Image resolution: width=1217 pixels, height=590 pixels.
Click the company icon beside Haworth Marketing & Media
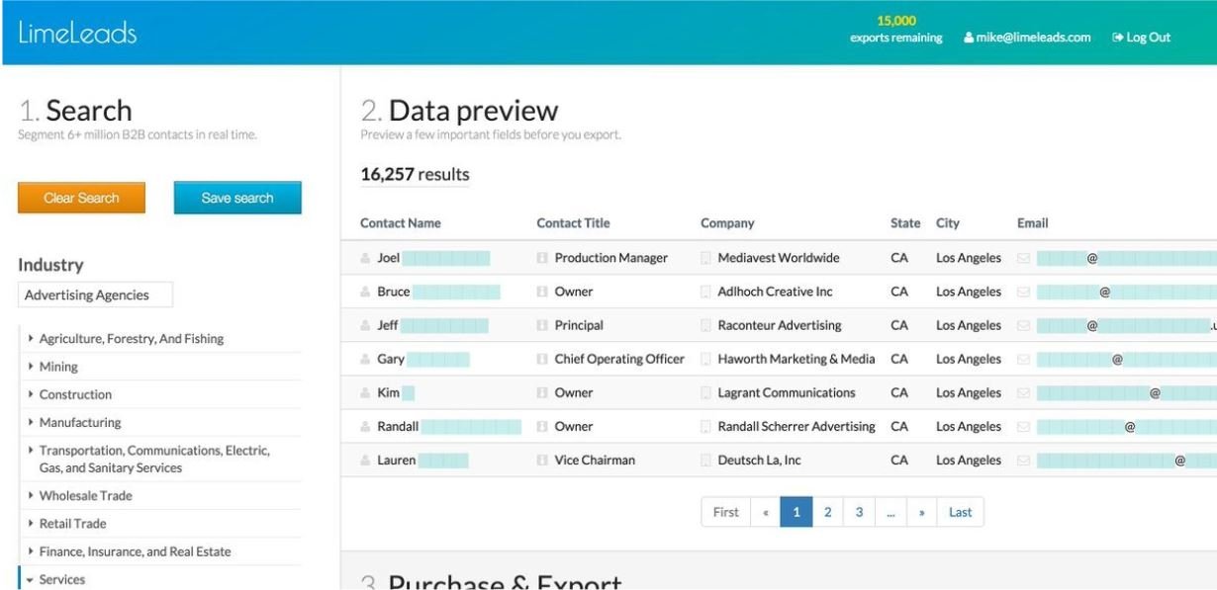[705, 360]
